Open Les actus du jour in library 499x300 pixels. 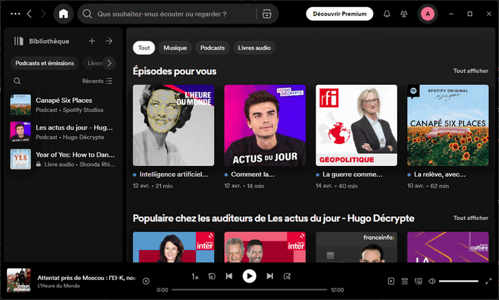click(63, 132)
